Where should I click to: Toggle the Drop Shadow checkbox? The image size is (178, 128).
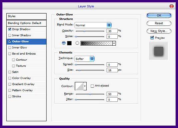10,29
